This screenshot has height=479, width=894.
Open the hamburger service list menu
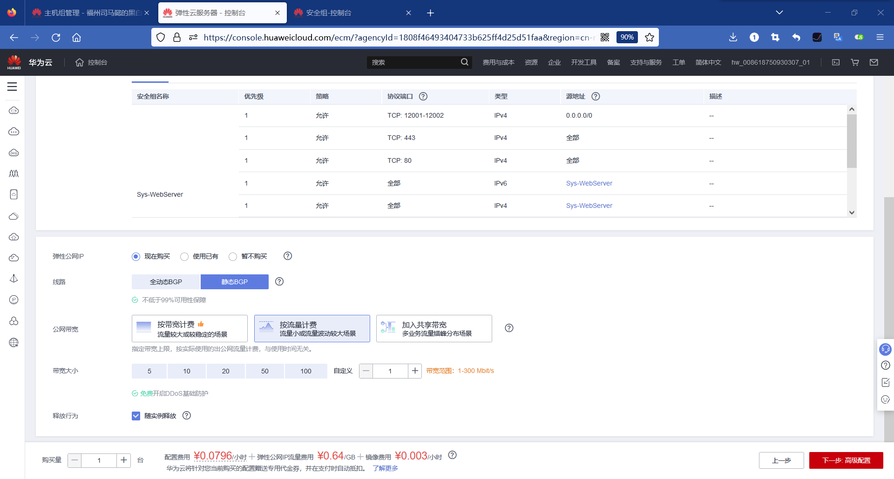coord(12,86)
